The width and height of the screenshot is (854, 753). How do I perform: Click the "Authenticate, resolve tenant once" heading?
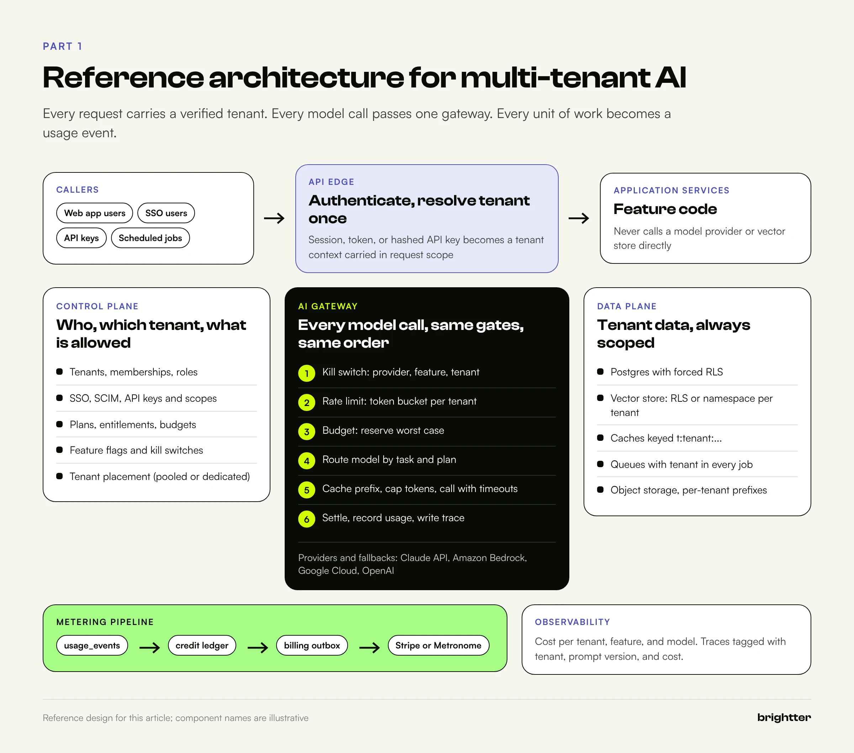click(419, 209)
